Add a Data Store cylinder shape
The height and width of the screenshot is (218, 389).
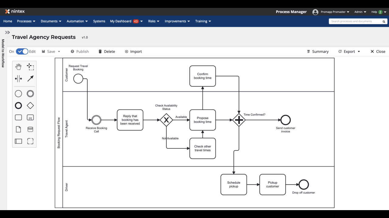click(x=30, y=129)
